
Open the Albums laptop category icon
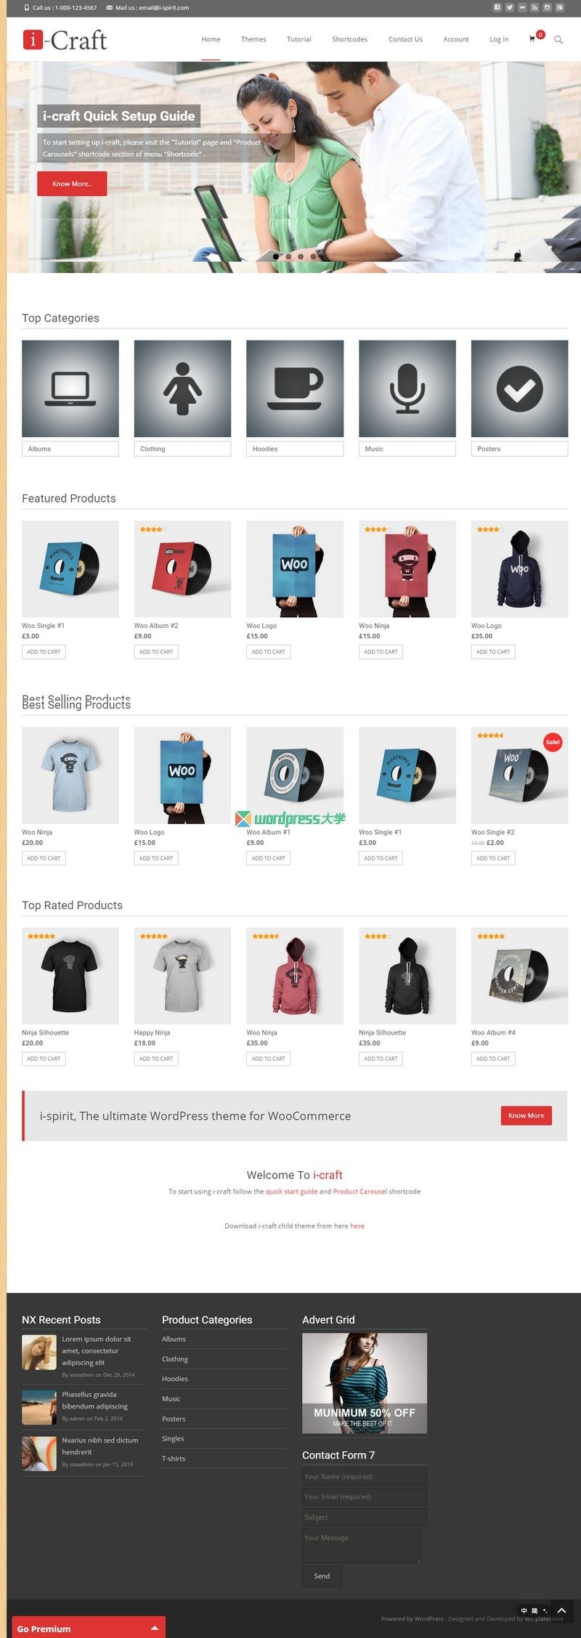(x=70, y=388)
